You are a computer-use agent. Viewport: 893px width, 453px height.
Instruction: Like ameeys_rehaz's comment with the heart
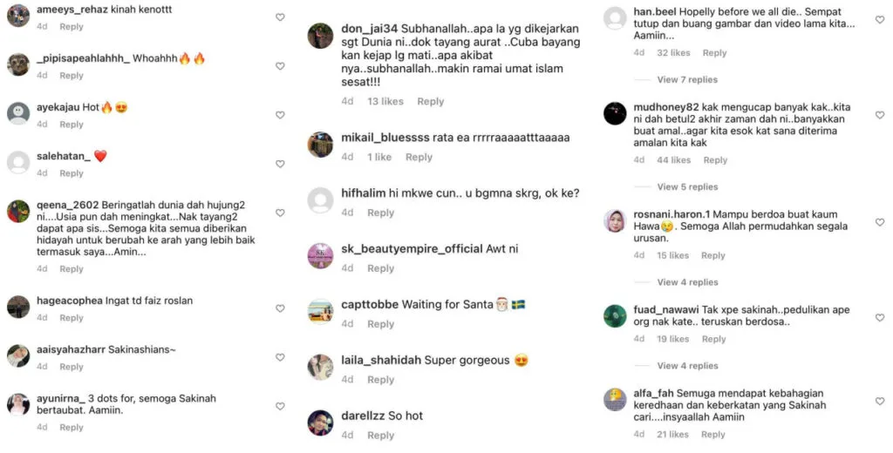[x=280, y=17]
